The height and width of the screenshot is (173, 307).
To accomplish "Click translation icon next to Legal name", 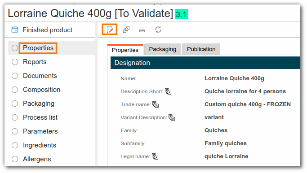I will click(155, 156).
